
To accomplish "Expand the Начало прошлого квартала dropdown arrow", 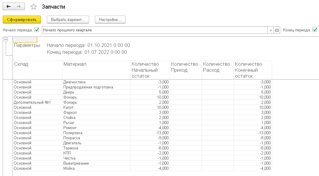I will point(271,30).
